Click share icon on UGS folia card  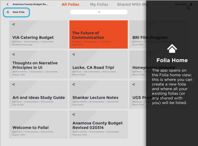point(133,84)
